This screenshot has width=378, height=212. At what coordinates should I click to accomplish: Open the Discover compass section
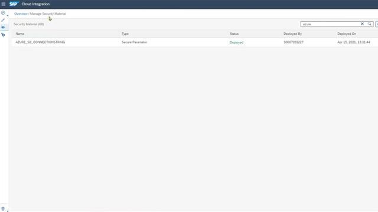tap(3, 13)
